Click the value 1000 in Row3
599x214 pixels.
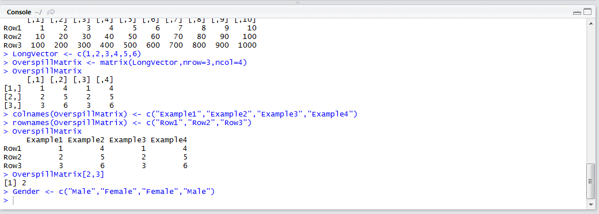[247, 45]
